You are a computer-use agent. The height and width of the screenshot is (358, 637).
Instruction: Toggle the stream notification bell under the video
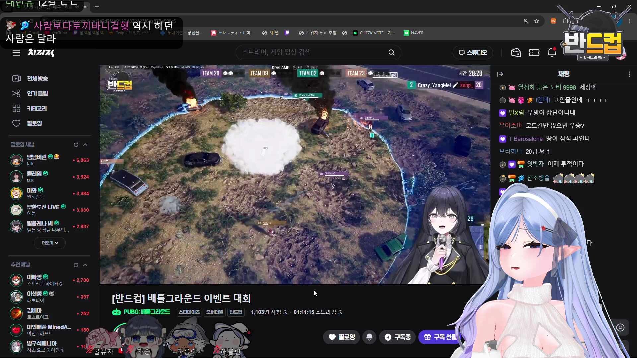click(x=369, y=337)
